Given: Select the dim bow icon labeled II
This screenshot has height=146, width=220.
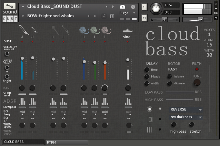Looking at the screenshot, I should 65,30.
